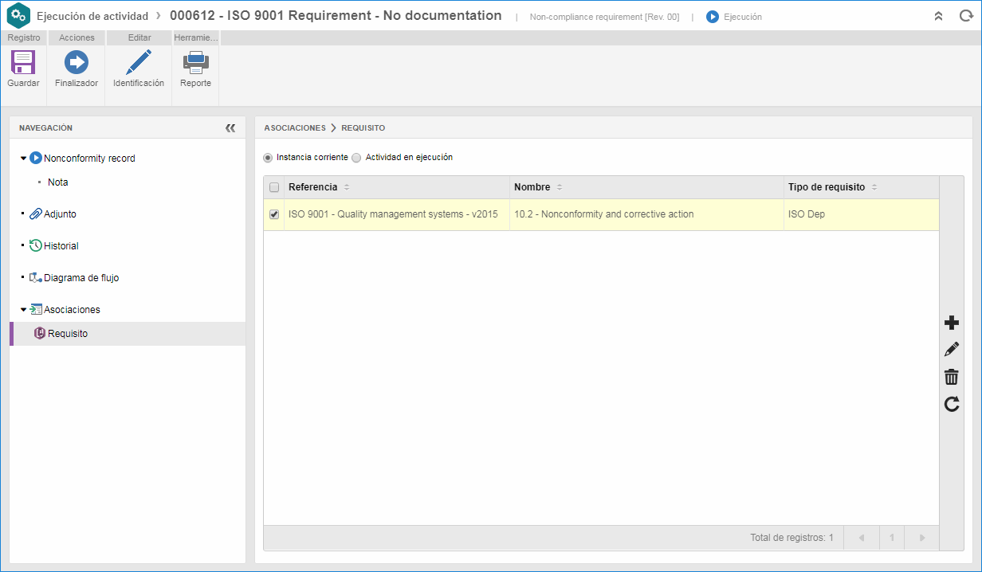
Task: Click the Ejecución status play icon
Action: (x=713, y=17)
